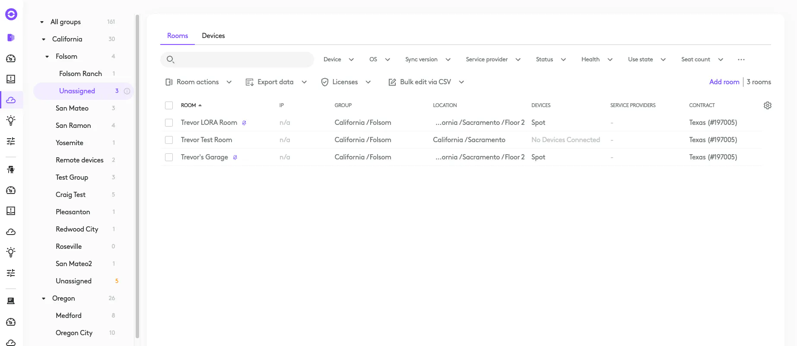Click the highlighted cloud sidebar icon

tap(11, 100)
